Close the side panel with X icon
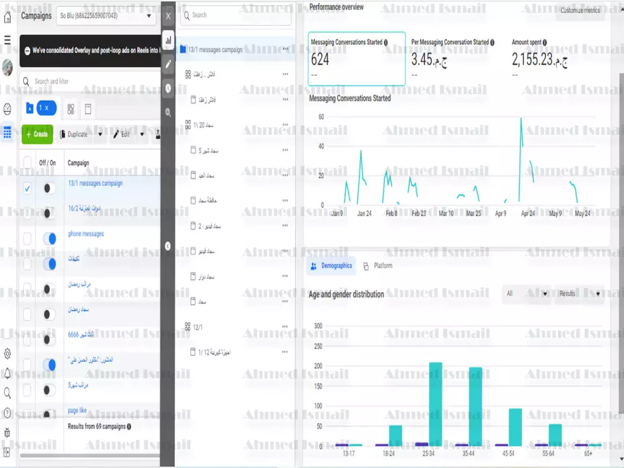Image resolution: width=624 pixels, height=468 pixels. click(x=168, y=16)
